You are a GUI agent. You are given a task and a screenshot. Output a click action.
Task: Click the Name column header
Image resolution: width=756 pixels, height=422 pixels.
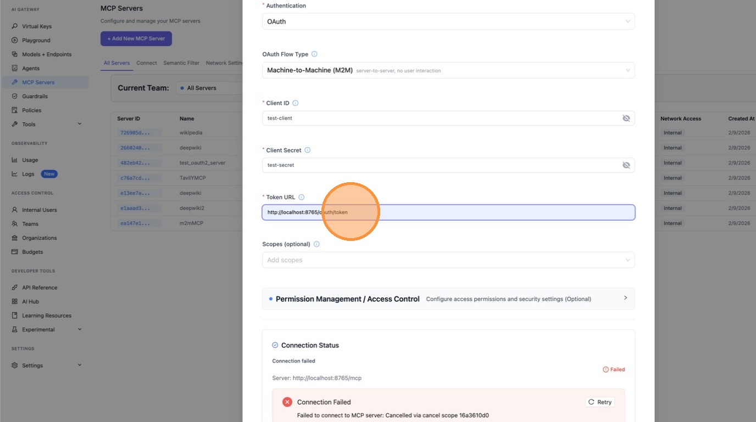coord(187,119)
